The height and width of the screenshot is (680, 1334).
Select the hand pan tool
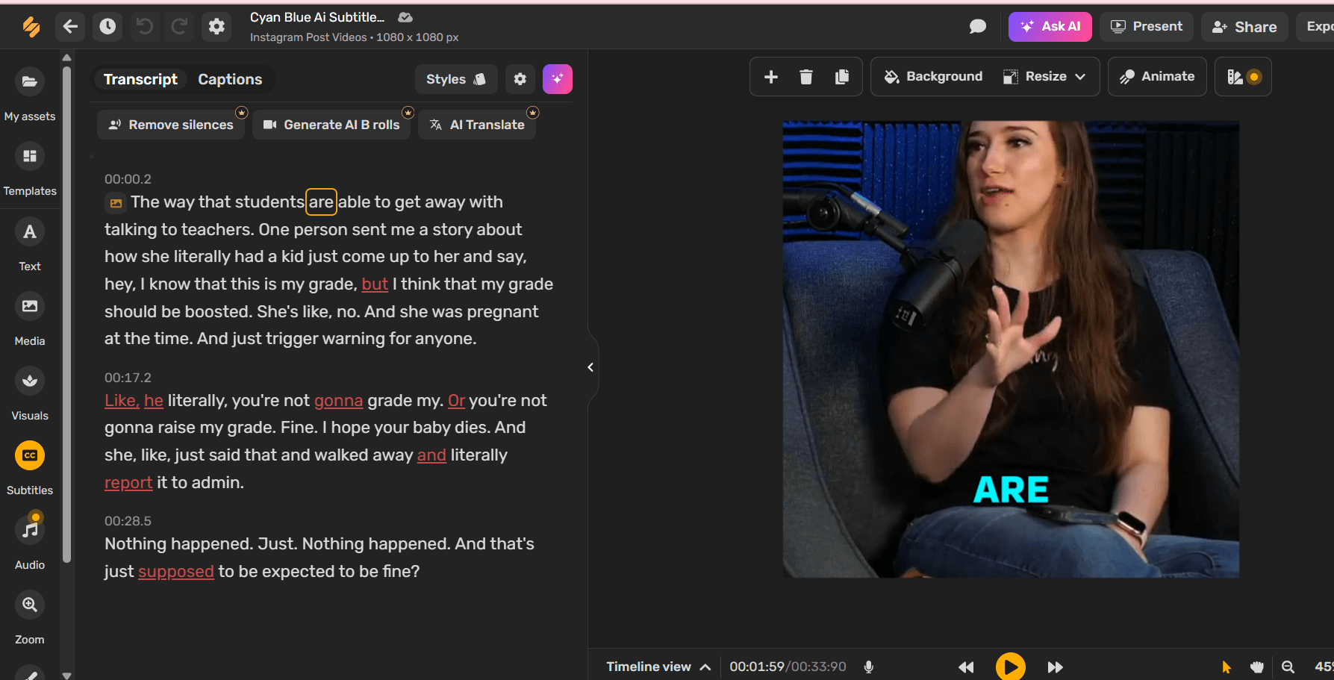point(1257,667)
